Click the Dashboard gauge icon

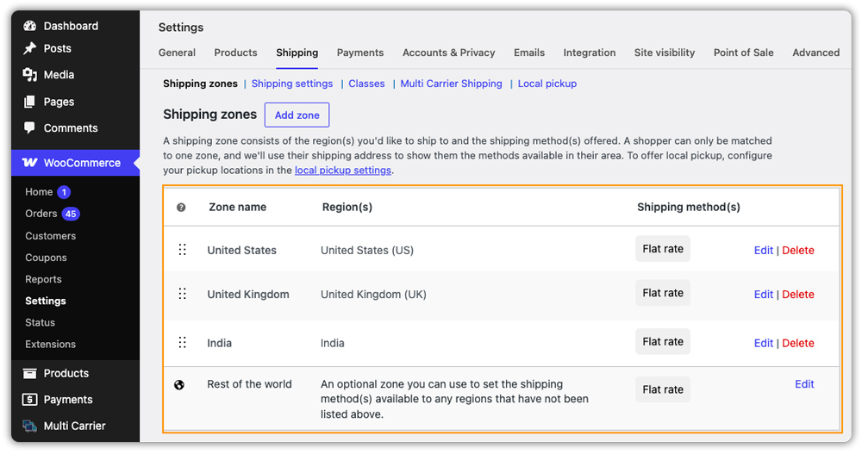pyautogui.click(x=29, y=26)
